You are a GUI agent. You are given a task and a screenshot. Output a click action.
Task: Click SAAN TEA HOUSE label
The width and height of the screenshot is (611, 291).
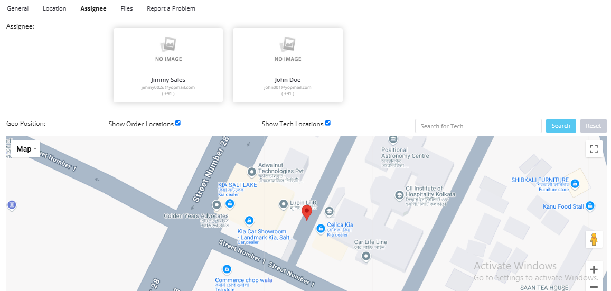pos(544,288)
